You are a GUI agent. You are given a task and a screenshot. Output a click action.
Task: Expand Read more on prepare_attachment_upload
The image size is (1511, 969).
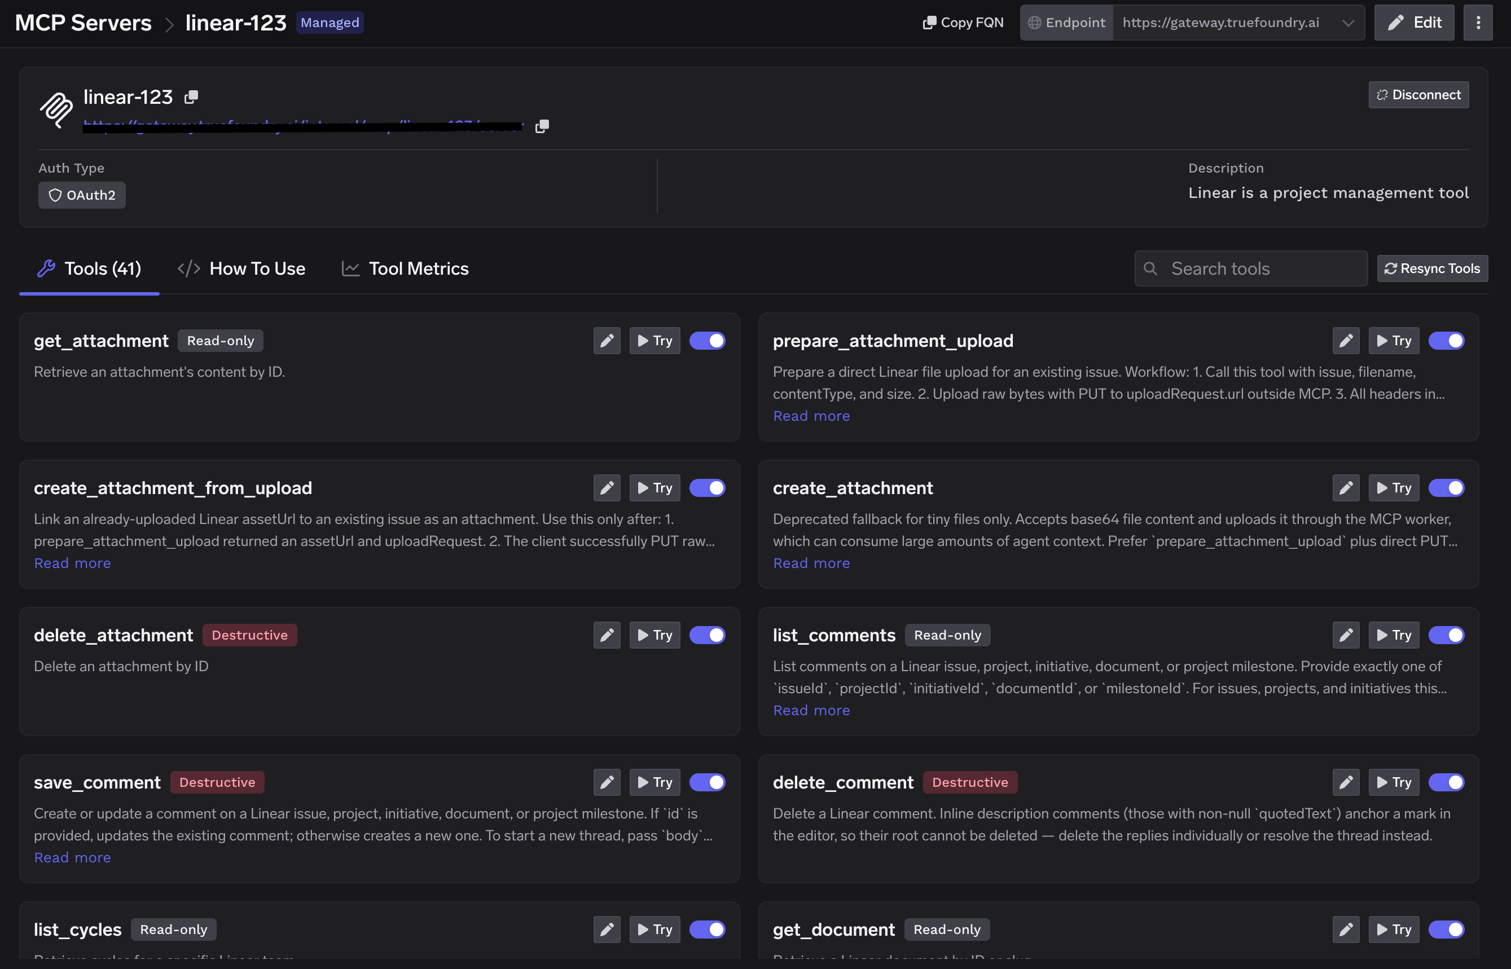811,416
